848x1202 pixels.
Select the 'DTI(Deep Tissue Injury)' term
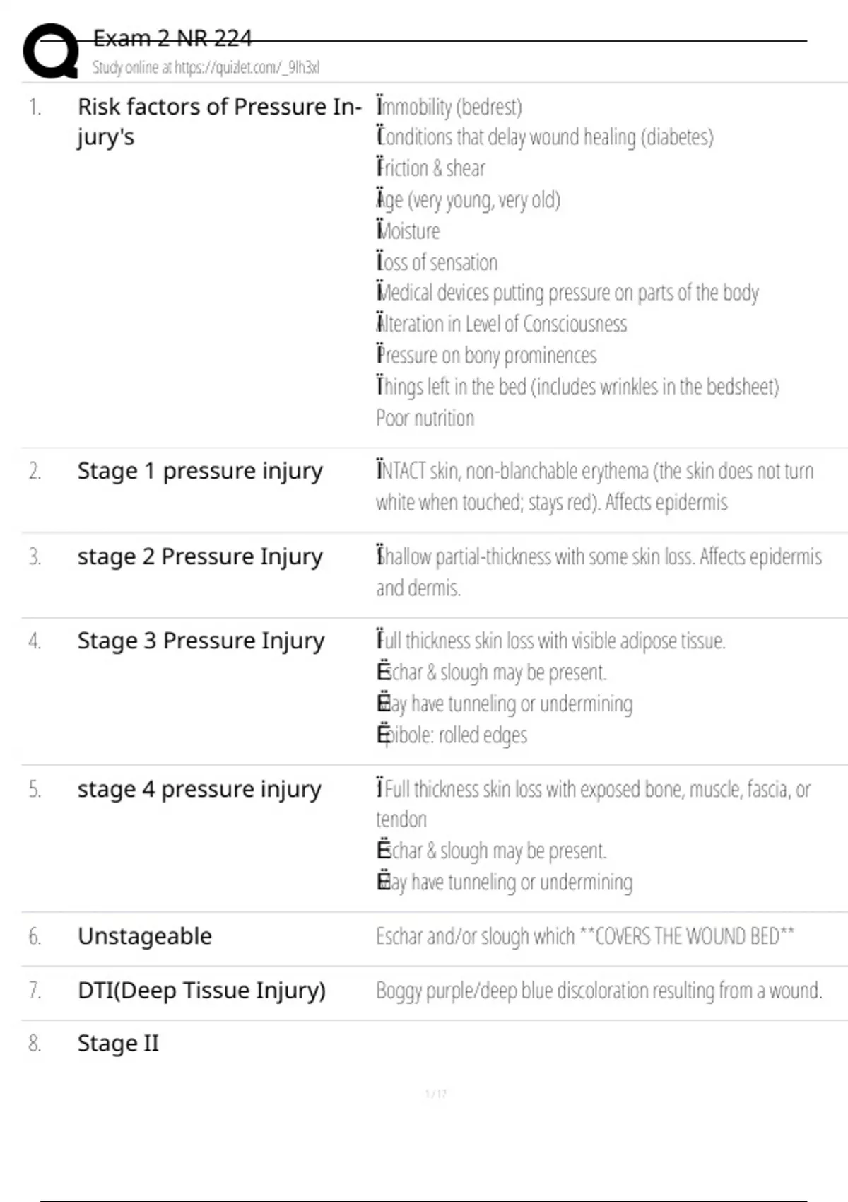tap(201, 991)
